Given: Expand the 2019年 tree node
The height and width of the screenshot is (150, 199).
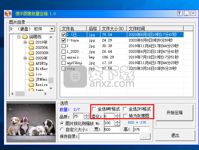Looking at the screenshot, I should (x=25, y=42).
